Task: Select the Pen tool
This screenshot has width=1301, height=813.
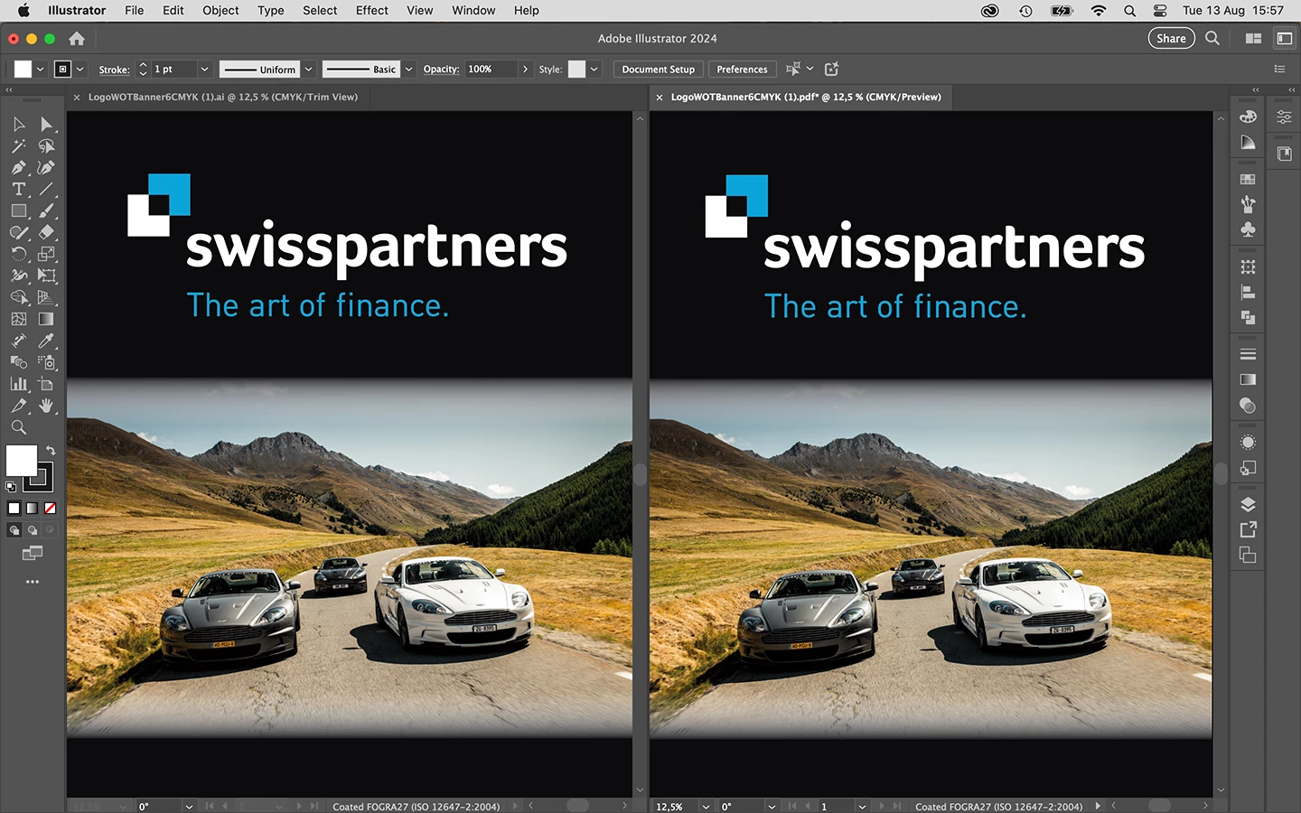Action: pyautogui.click(x=19, y=167)
